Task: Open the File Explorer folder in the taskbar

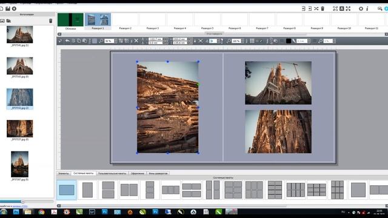Action: (28, 212)
